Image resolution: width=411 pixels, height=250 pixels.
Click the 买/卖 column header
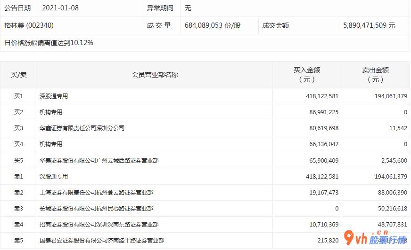(x=18, y=75)
